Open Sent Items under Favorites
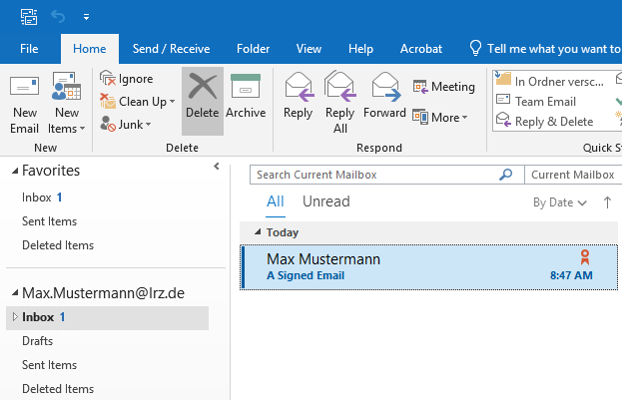 (x=50, y=221)
